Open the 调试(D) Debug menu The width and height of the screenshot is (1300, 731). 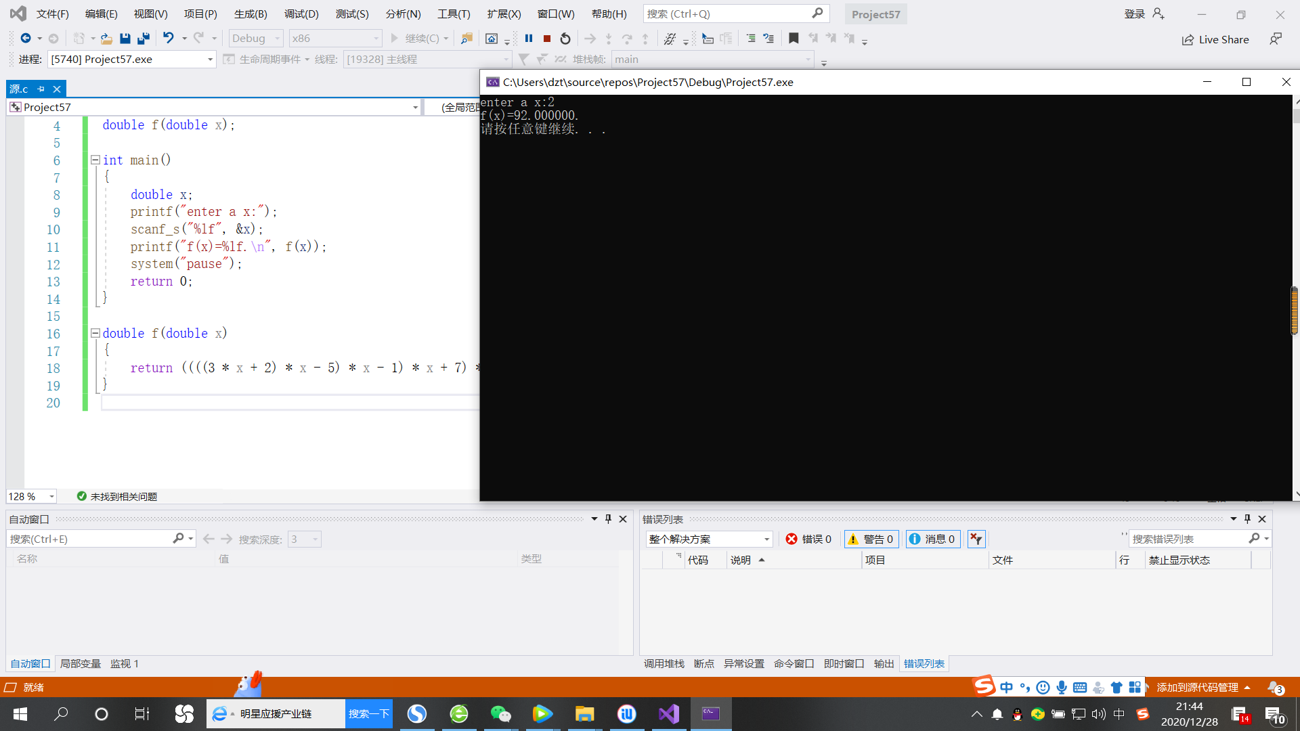(301, 14)
